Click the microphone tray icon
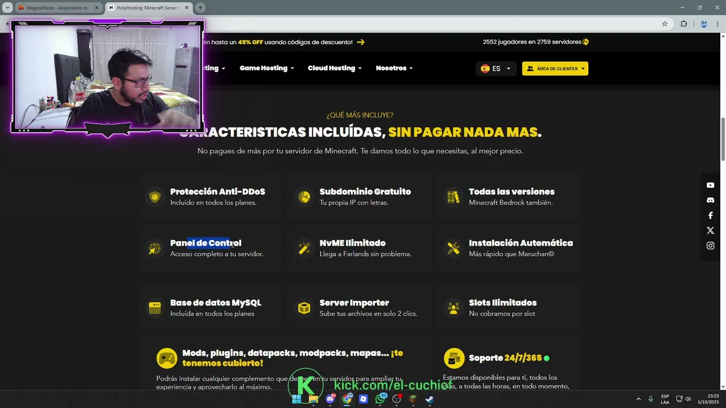This screenshot has height=408, width=726. 651,399
